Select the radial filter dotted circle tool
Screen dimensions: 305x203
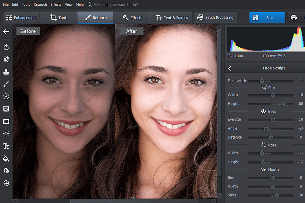6,96
